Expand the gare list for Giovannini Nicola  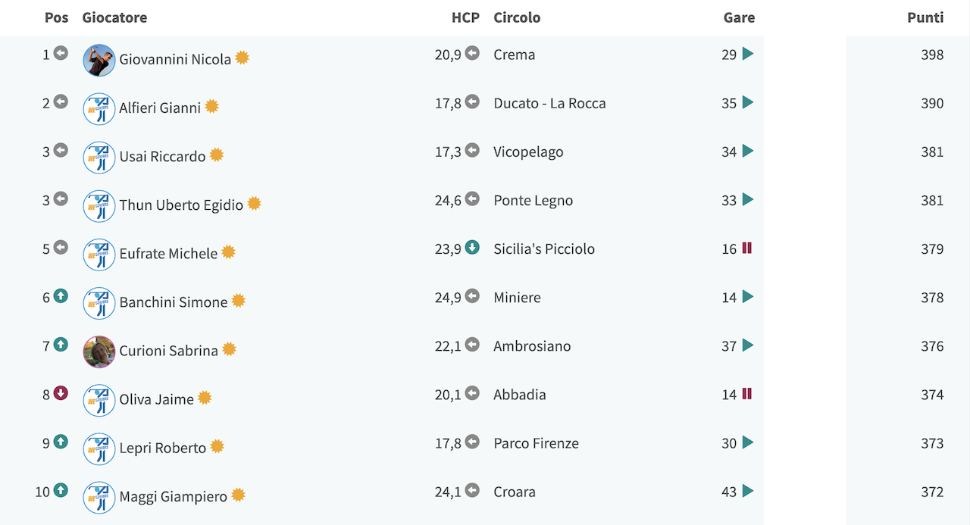(748, 54)
